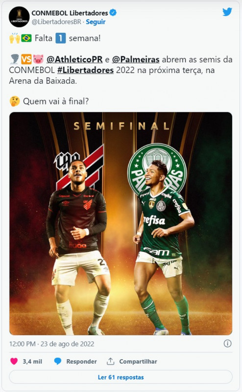This screenshot has height=392, width=242.
Task: Click the share upload arrow icon
Action: 110,361
